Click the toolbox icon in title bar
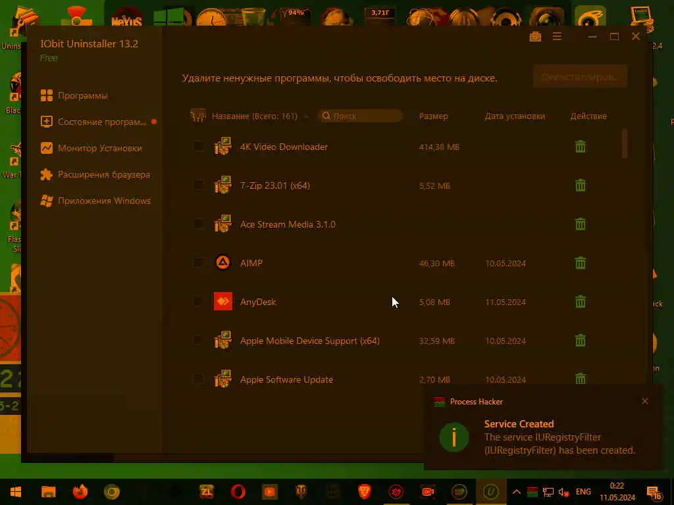674x505 pixels. tap(535, 37)
